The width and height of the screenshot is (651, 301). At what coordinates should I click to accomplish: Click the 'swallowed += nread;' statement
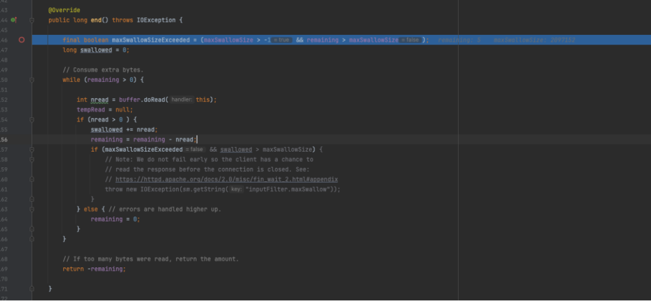click(124, 129)
